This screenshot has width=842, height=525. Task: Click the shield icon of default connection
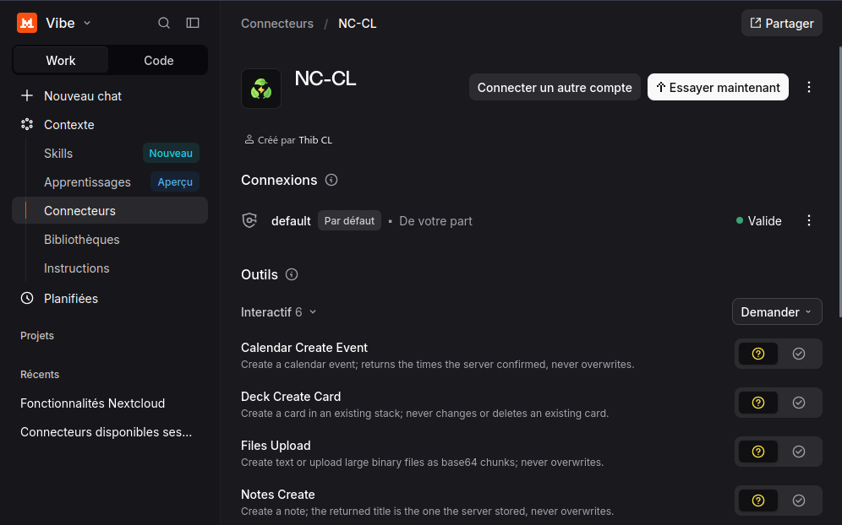coord(249,220)
